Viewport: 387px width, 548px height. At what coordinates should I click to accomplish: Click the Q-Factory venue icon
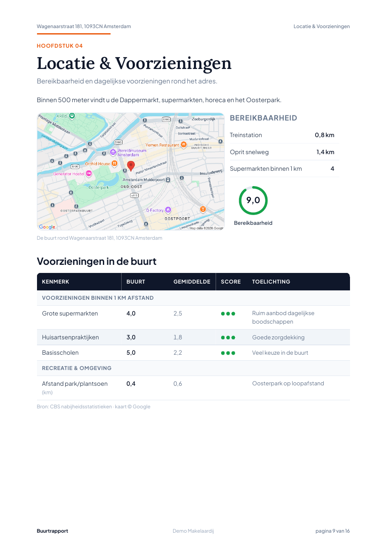coord(168,210)
